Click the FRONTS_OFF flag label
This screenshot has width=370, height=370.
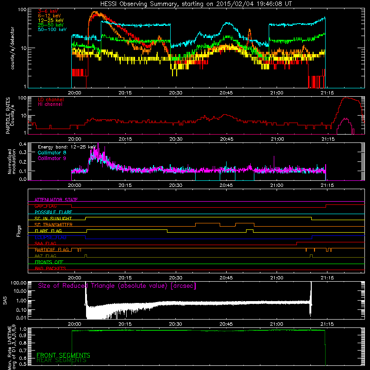[x=49, y=262]
